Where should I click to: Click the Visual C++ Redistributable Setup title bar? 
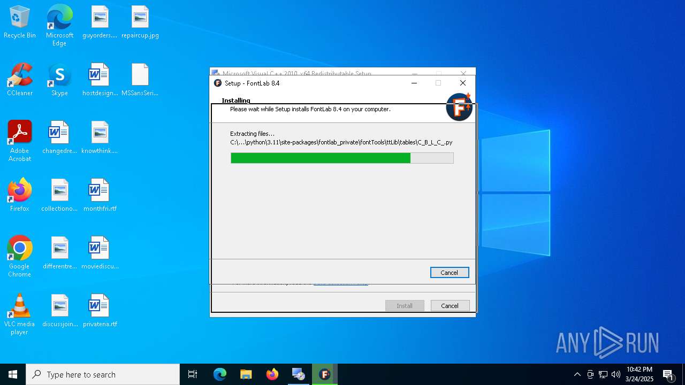coord(342,72)
